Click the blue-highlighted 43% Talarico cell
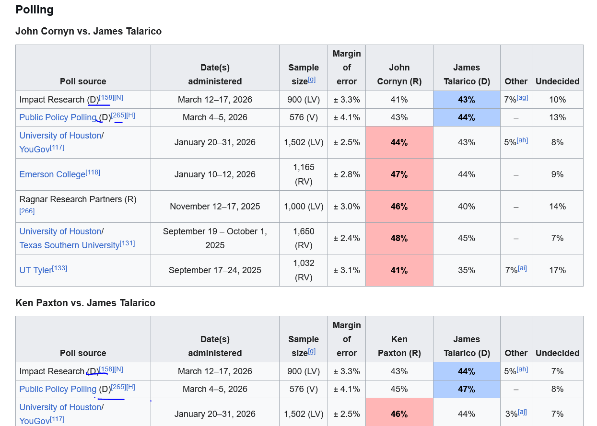Viewport: 597px width, 426px height. point(467,100)
